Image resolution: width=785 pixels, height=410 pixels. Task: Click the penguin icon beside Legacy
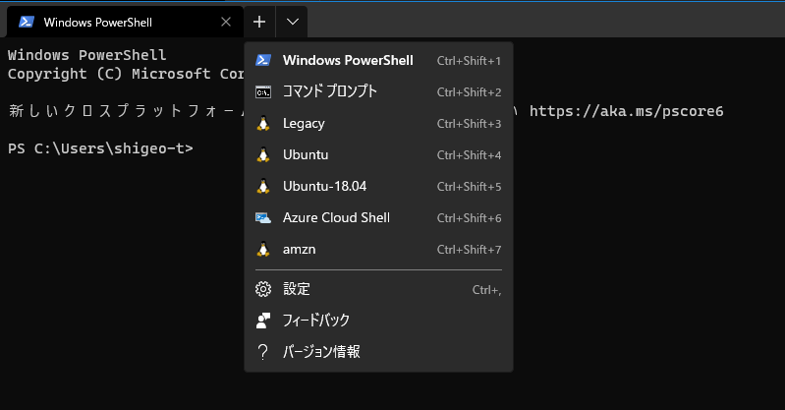tap(263, 123)
